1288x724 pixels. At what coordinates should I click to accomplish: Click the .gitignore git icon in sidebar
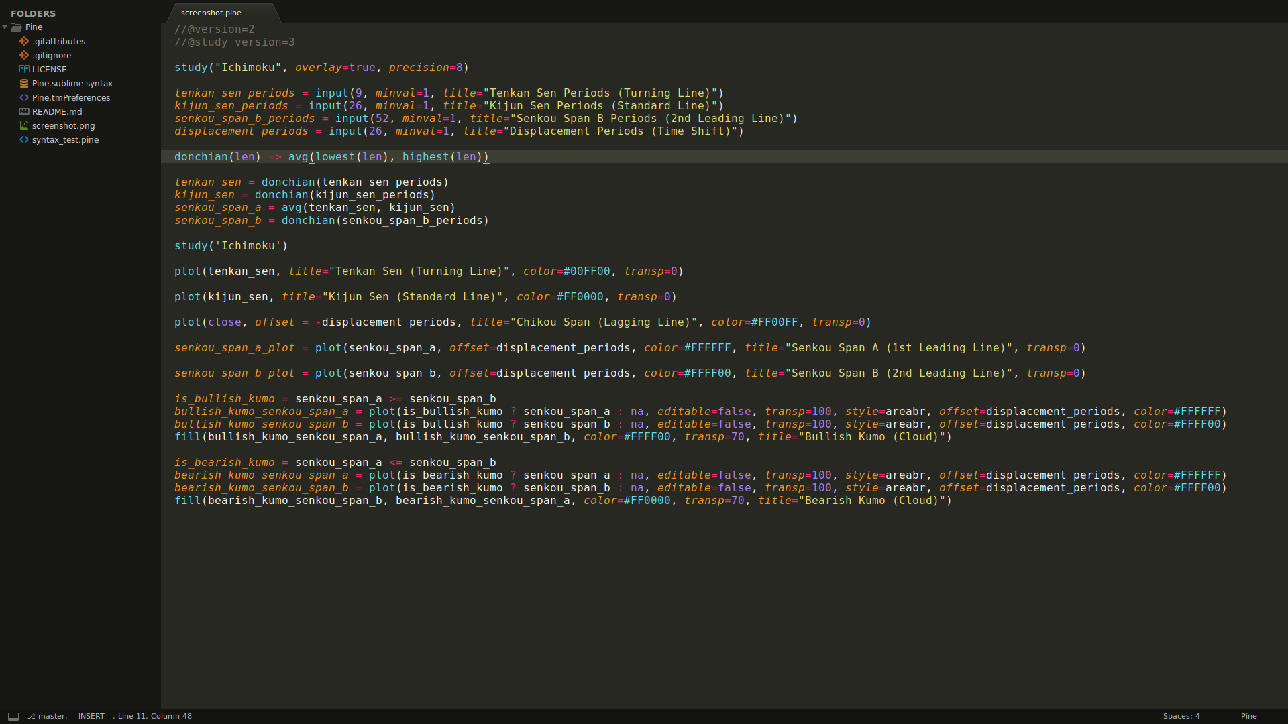pos(24,55)
